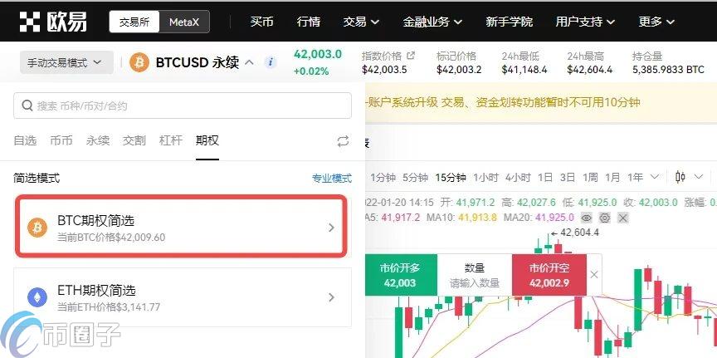Click the orange Bitcoin icon beside BTCUSD
Screen dimensions: 717x358
(x=139, y=62)
